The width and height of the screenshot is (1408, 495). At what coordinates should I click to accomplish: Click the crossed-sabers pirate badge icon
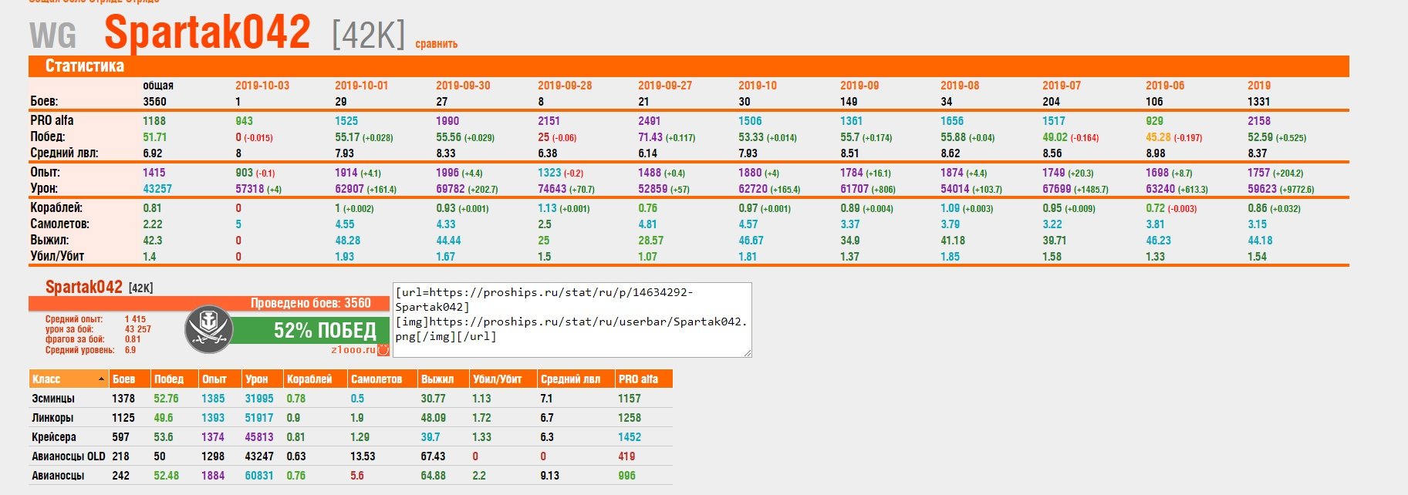click(209, 329)
